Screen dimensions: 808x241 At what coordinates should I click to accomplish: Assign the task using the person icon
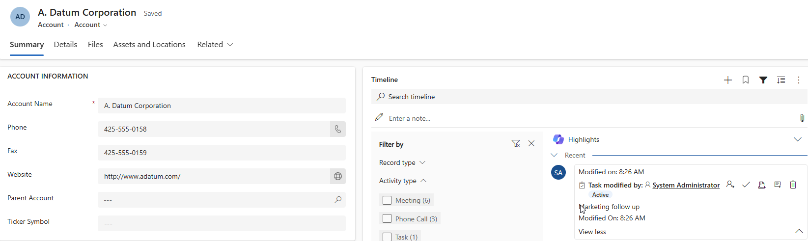[730, 185]
